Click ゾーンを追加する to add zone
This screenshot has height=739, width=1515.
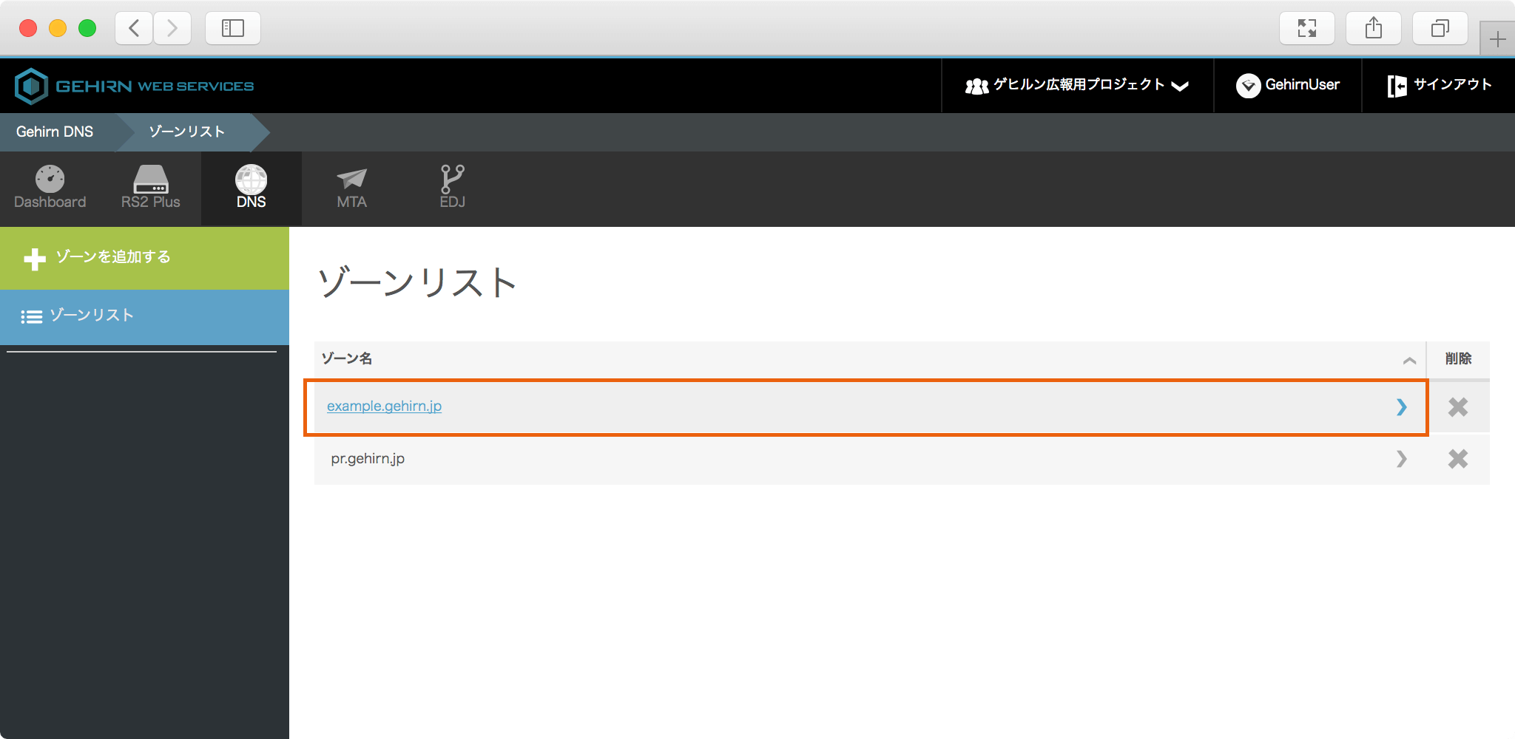pyautogui.click(x=112, y=257)
